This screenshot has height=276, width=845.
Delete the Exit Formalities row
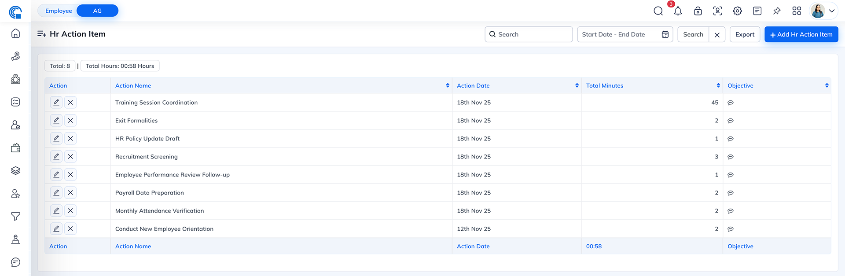[x=70, y=121]
